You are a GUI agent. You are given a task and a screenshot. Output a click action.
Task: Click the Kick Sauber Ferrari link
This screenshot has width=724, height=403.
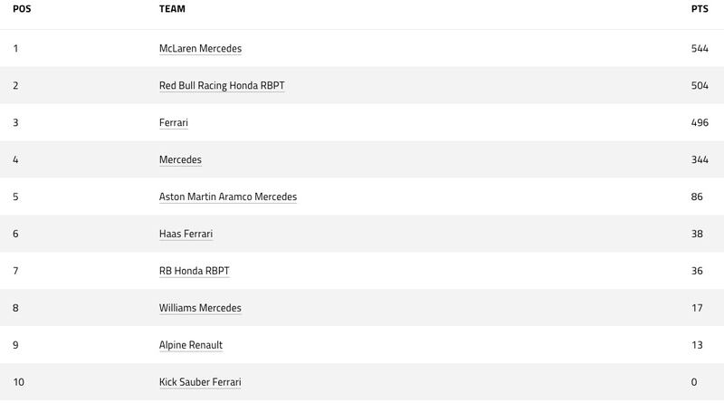click(200, 383)
